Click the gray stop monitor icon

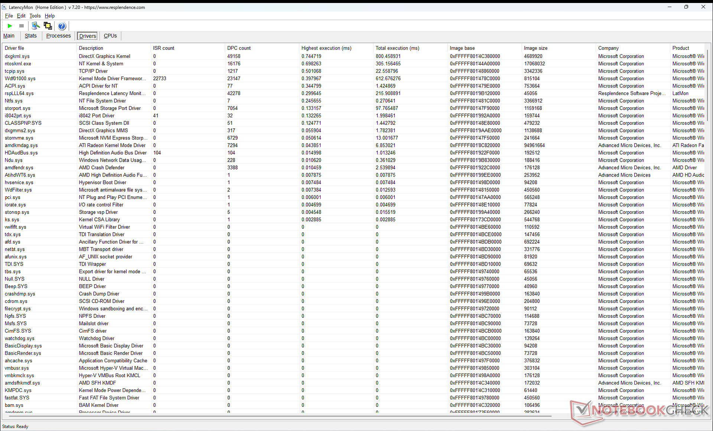[x=22, y=26]
